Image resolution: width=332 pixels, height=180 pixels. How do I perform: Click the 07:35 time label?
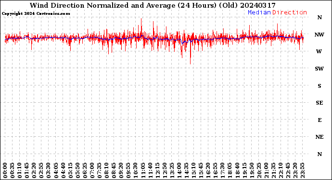(99, 170)
